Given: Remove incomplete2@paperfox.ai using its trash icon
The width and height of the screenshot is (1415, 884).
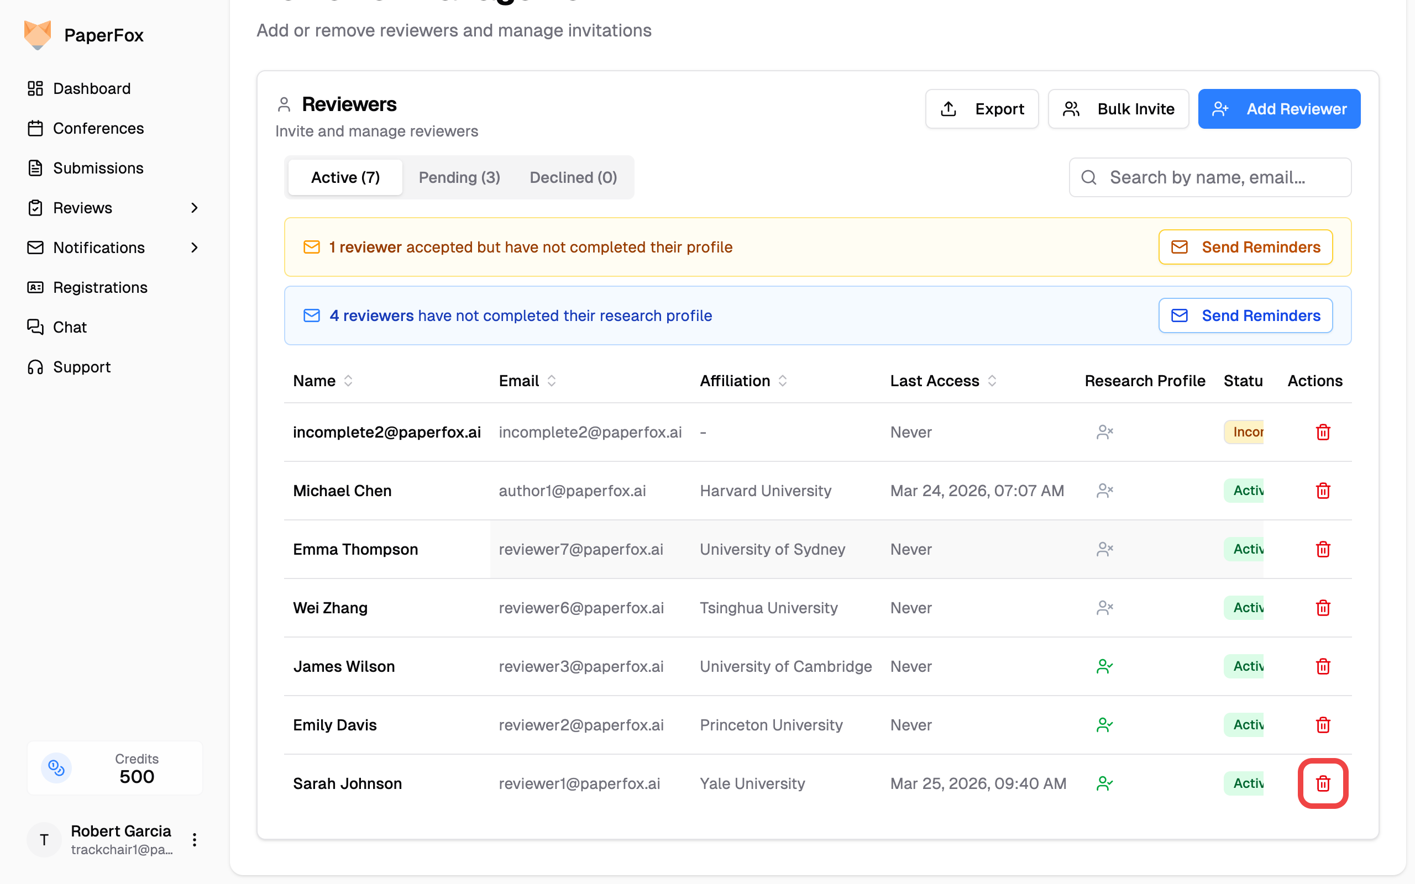Looking at the screenshot, I should pos(1323,432).
